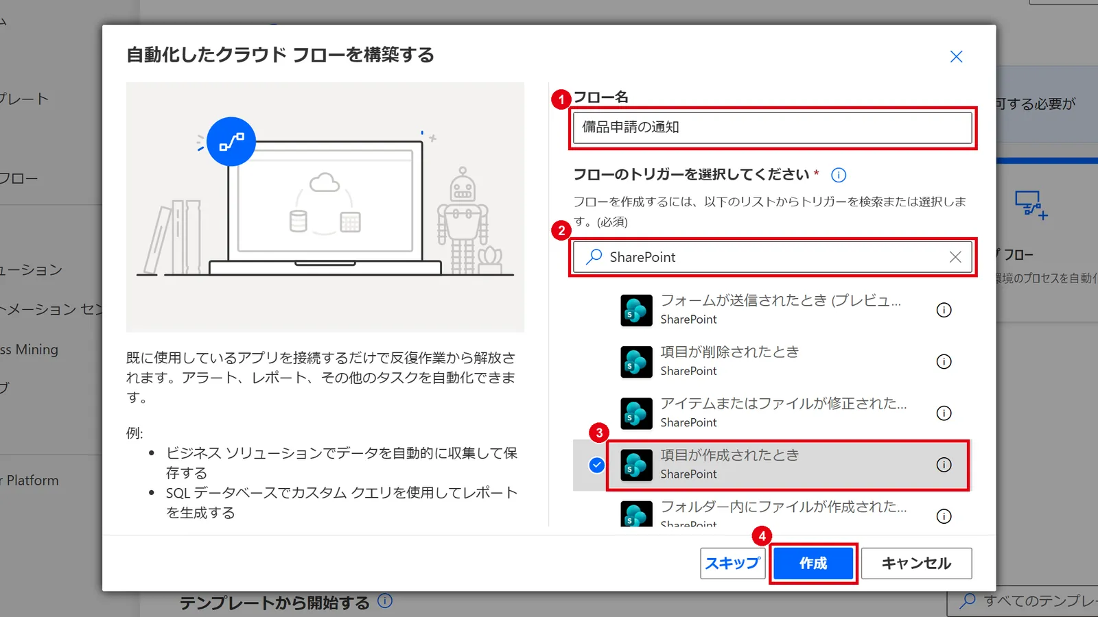This screenshot has width=1098, height=617.
Task: Show info for アイテムまたはファイルが修正された trigger
Action: 944,413
